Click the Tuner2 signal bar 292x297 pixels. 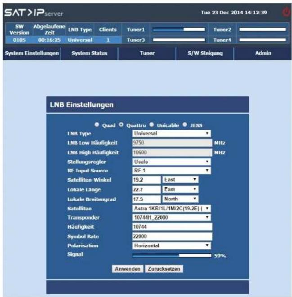(262, 29)
